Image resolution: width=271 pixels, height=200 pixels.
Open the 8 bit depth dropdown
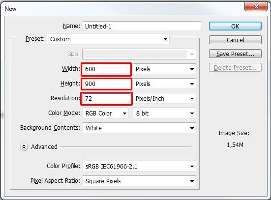coord(164,114)
